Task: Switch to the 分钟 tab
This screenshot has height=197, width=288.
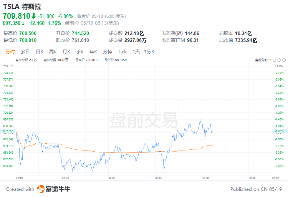Action: click(x=108, y=52)
